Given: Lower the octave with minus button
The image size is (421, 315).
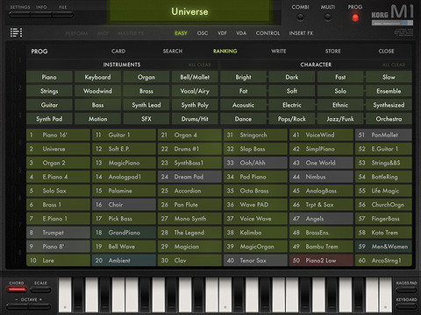Looking at the screenshot, I should (x=18, y=306).
